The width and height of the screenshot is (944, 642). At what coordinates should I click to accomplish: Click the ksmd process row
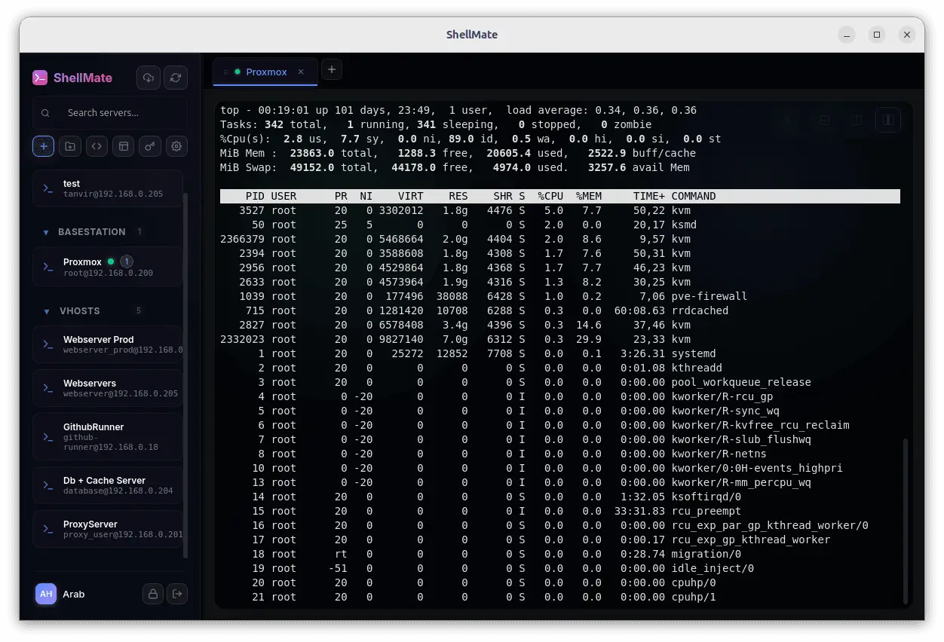coord(559,225)
